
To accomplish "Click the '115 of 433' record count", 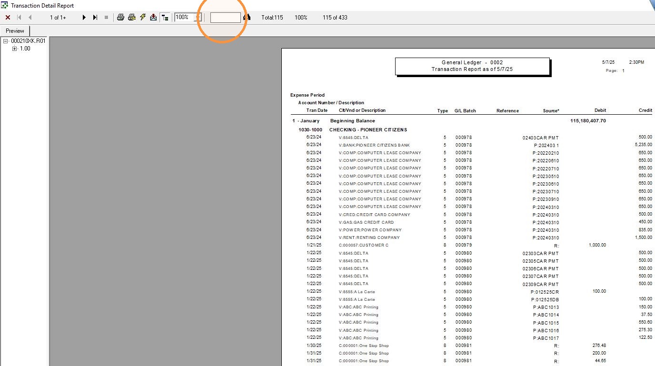I will (335, 18).
